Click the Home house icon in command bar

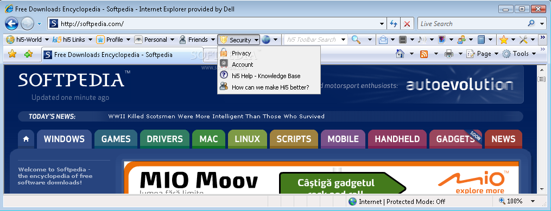[400, 54]
